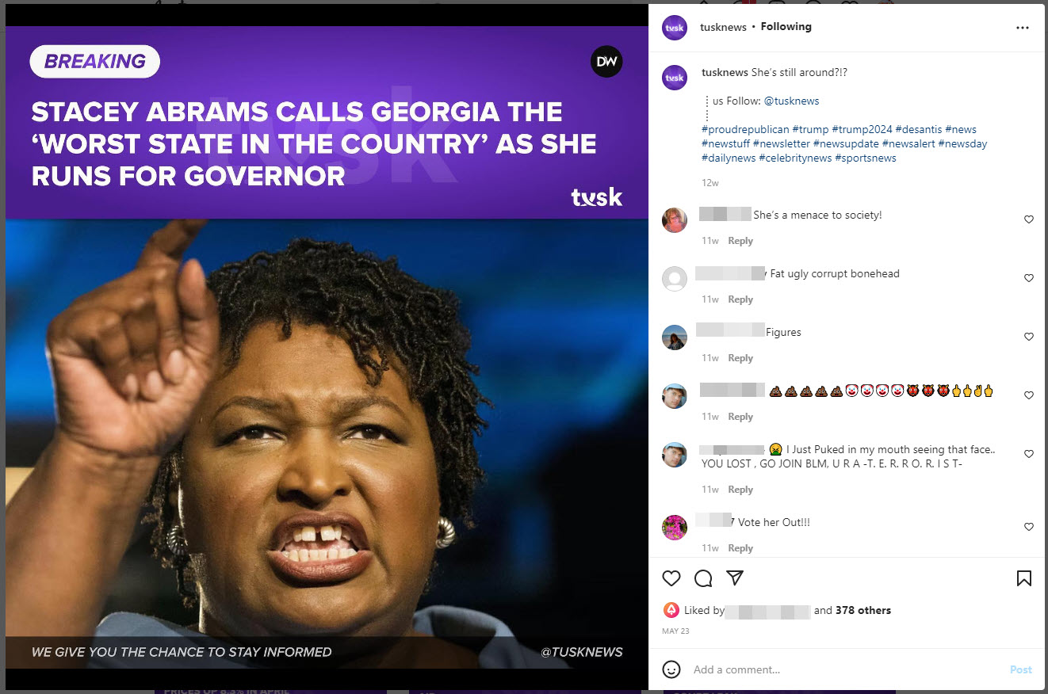Follow the @tusknews mention link
Image resolution: width=1048 pixels, height=694 pixels.
coord(791,101)
